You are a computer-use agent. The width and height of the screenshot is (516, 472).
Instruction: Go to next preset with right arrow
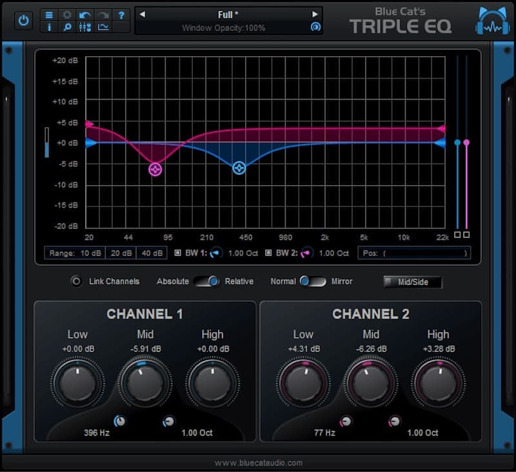315,14
